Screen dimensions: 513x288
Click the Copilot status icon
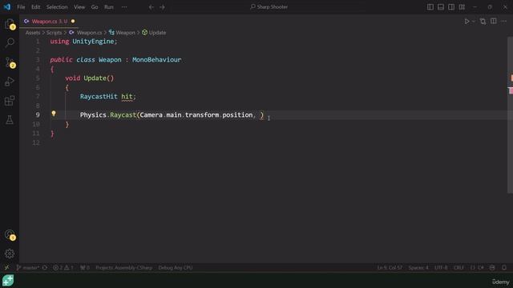(492, 267)
